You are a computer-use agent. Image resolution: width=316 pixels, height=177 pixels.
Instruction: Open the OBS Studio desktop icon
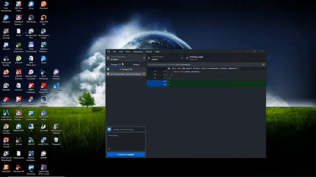pos(31,19)
